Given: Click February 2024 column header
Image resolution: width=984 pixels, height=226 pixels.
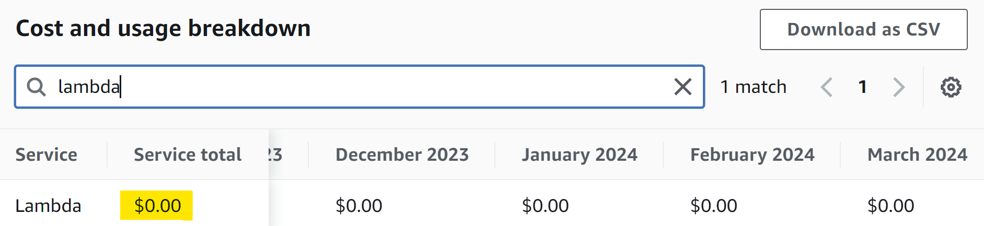Looking at the screenshot, I should pos(752,154).
